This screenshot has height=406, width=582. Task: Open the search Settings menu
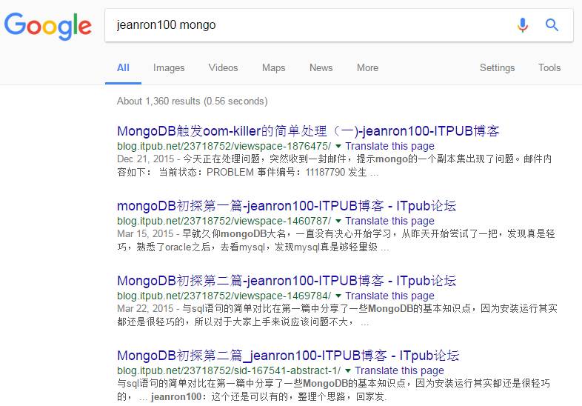pos(497,68)
